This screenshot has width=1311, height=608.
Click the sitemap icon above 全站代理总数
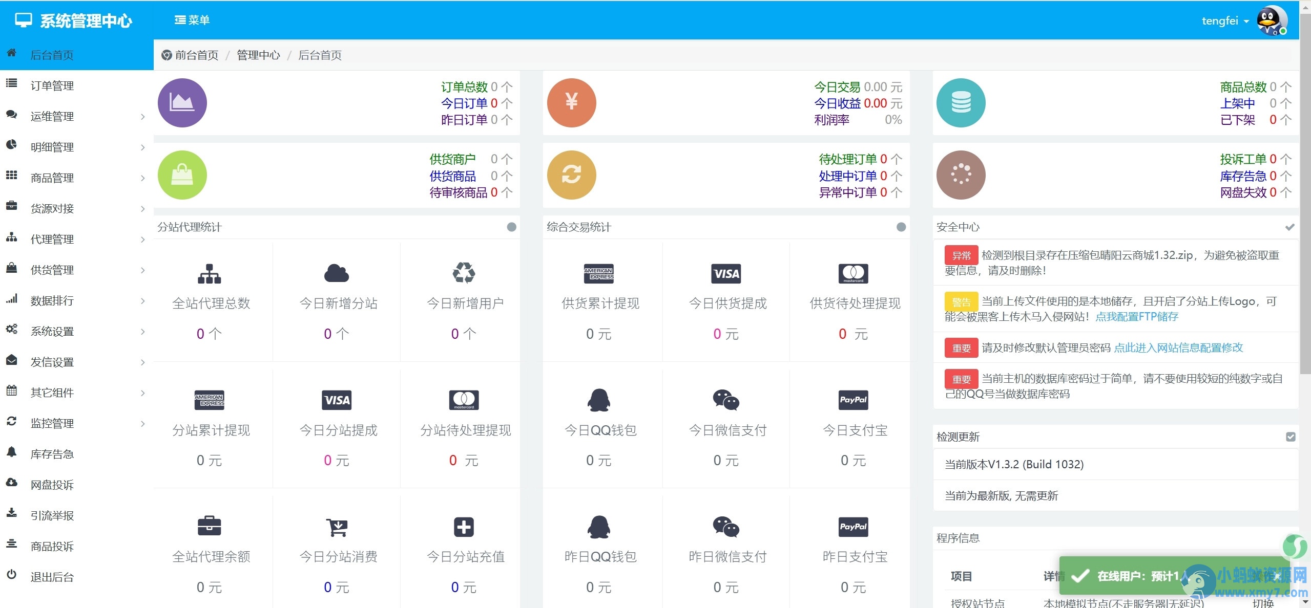point(209,274)
